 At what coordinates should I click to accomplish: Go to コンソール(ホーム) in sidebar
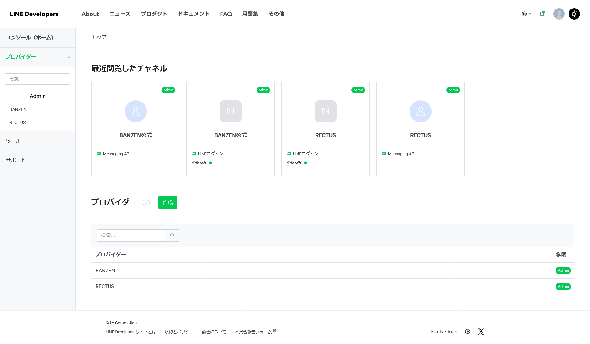point(38,38)
